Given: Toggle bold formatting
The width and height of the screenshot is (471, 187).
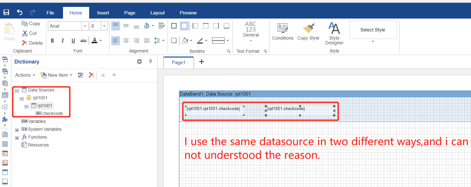Looking at the screenshot, I should 52,41.
